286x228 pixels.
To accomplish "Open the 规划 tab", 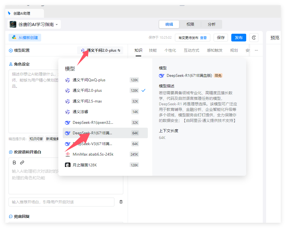I will click(x=234, y=50).
